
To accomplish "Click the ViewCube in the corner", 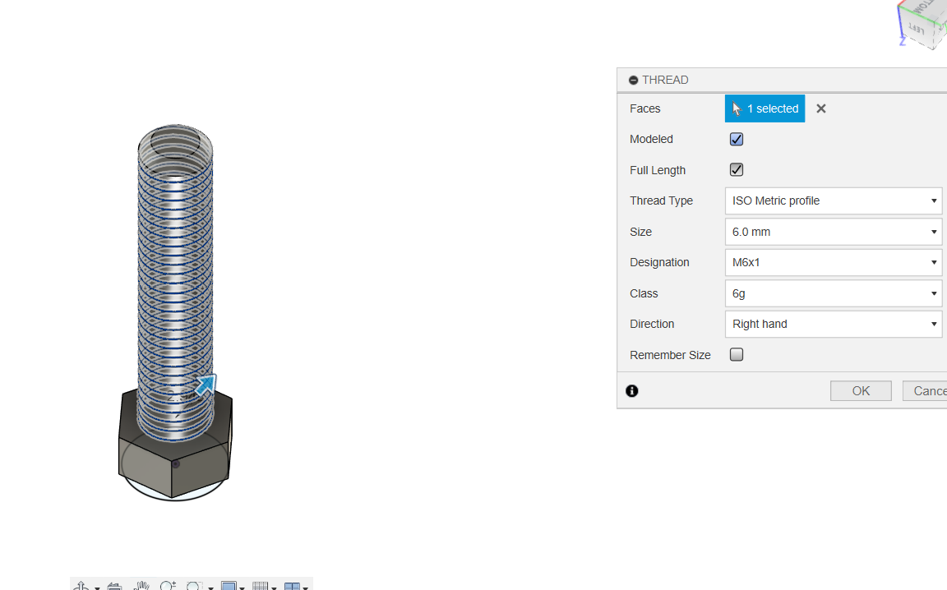I will point(923,24).
